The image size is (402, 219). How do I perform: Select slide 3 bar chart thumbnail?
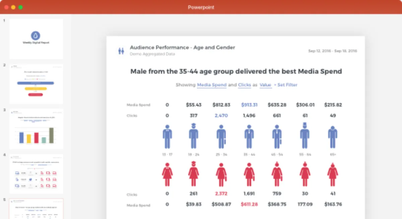[x=36, y=129]
